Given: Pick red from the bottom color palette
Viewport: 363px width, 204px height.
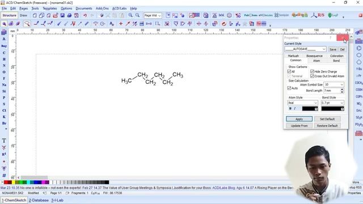Looking at the screenshot, I should (6, 182).
